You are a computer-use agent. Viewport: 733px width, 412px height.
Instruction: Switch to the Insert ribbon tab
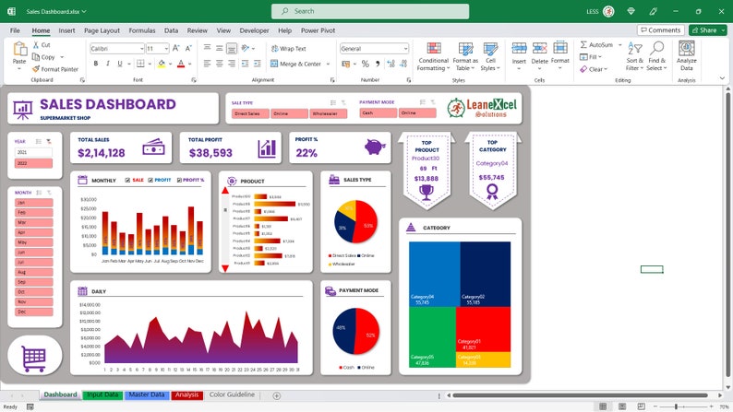(66, 30)
